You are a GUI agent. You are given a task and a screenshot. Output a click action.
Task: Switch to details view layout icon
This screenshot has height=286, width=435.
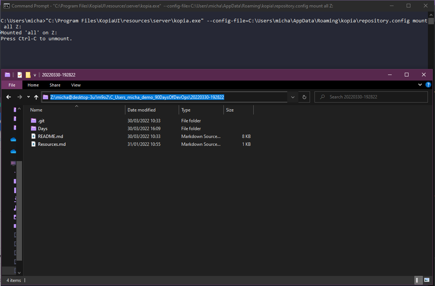click(x=419, y=280)
